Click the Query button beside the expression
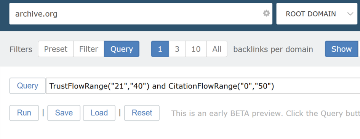360x139 pixels. [27, 86]
